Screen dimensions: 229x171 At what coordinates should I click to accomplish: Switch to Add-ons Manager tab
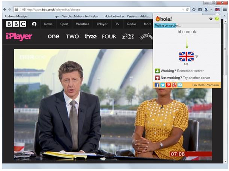(16, 16)
